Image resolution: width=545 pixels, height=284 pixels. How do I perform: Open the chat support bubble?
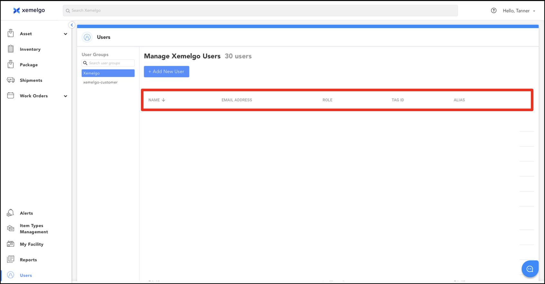pyautogui.click(x=530, y=269)
